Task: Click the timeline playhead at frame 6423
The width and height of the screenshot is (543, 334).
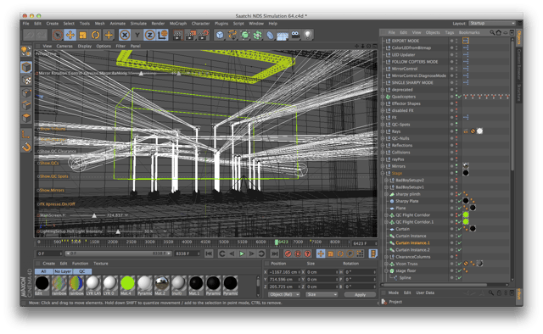Action: pyautogui.click(x=277, y=242)
